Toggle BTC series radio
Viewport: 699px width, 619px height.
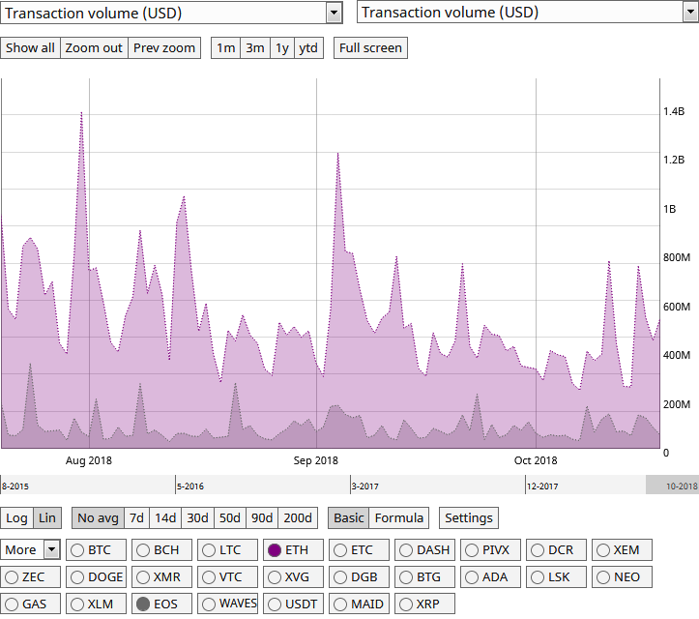click(x=96, y=550)
